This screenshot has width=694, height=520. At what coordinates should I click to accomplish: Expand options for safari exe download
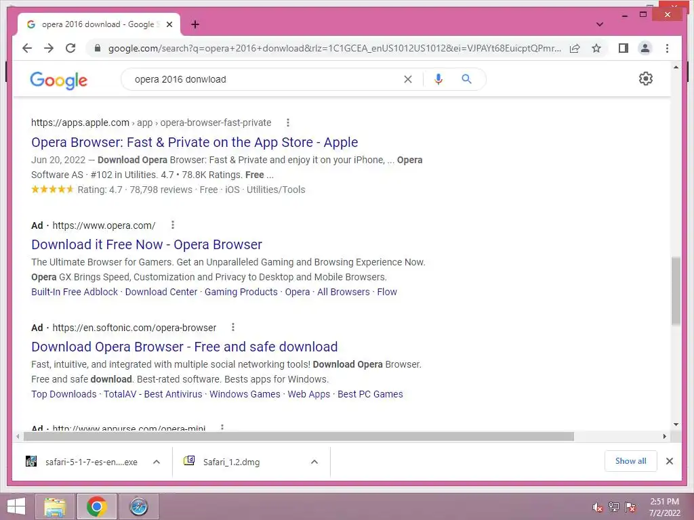(157, 462)
